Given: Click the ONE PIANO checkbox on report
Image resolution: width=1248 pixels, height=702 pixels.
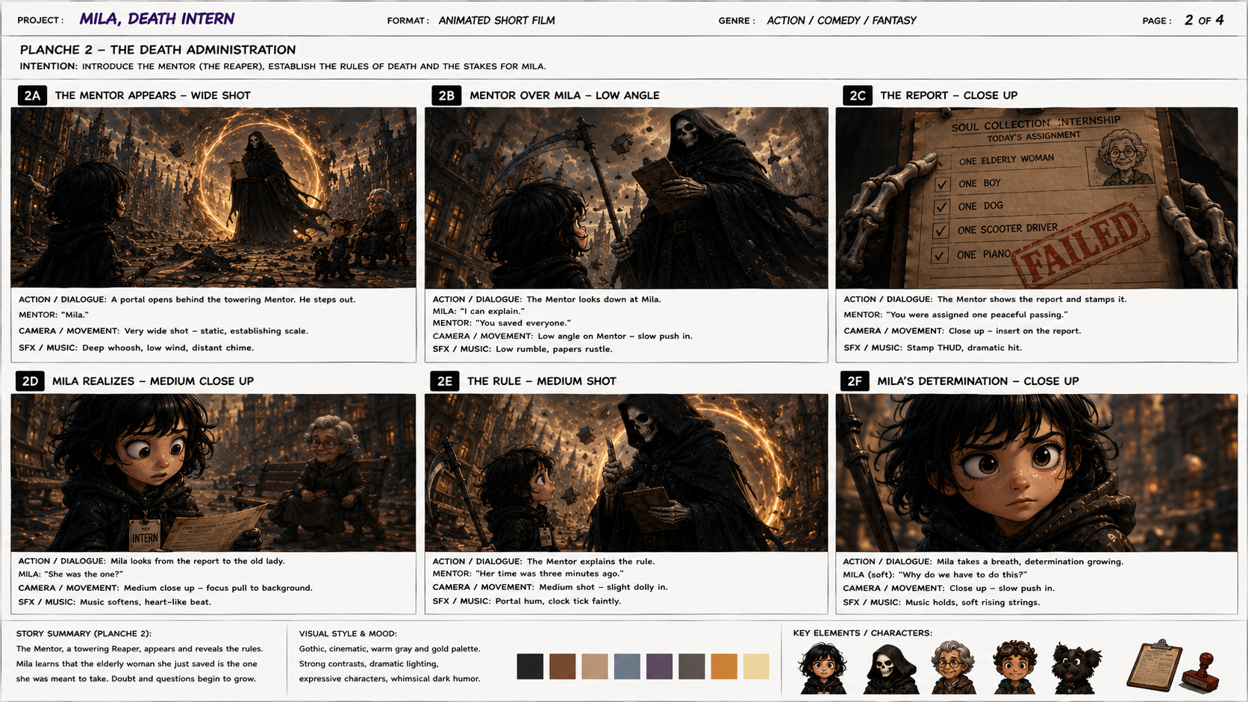Looking at the screenshot, I should click(940, 256).
